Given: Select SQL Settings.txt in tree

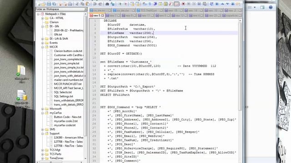Looking at the screenshot, I should 64,96.
